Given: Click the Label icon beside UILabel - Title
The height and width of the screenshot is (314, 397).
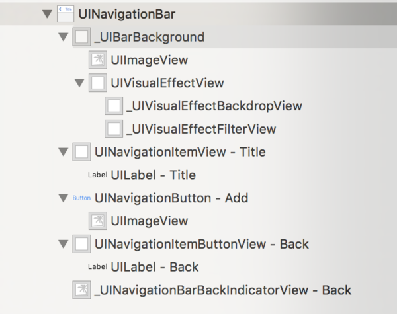Looking at the screenshot, I should tap(97, 175).
